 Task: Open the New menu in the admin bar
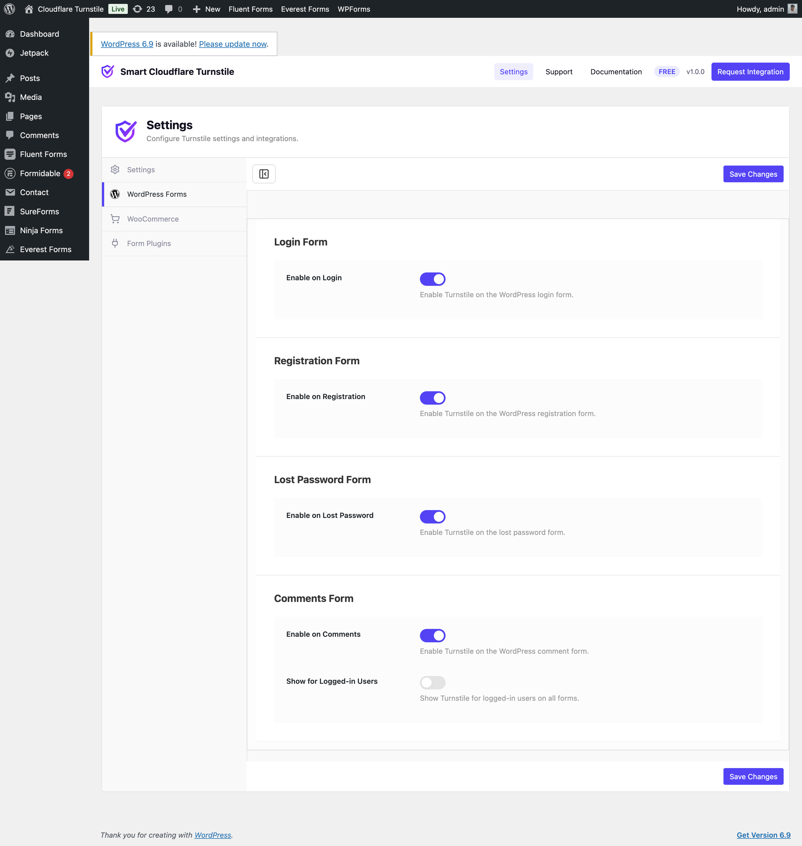[x=206, y=9]
